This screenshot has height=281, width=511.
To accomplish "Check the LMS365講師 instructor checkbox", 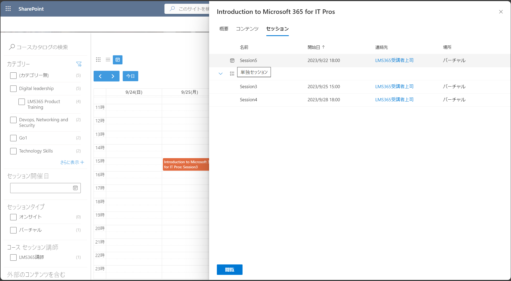I will (13, 257).
